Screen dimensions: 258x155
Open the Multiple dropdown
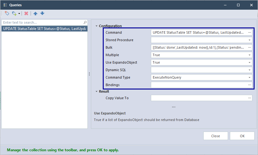tap(250, 55)
